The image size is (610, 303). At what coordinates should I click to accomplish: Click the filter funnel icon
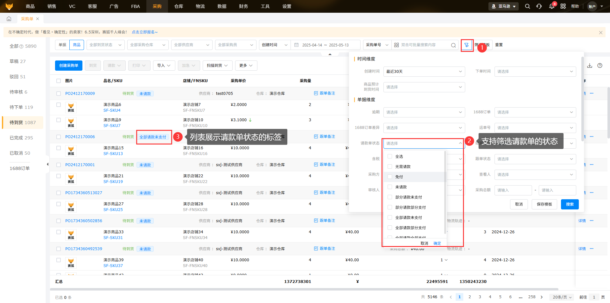[466, 45]
